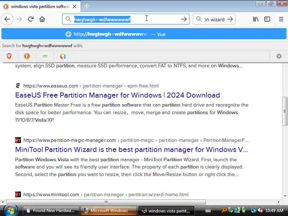Viewport: 288px width, 216px height.
Task: Close the windows vista partition tab
Action: coord(75,6)
